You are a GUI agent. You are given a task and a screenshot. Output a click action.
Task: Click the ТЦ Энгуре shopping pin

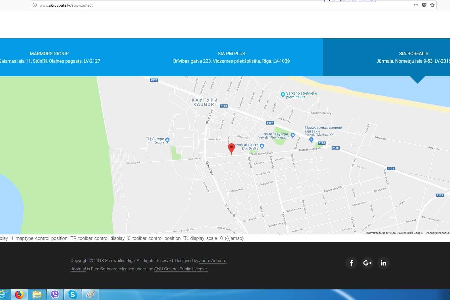tap(167, 140)
